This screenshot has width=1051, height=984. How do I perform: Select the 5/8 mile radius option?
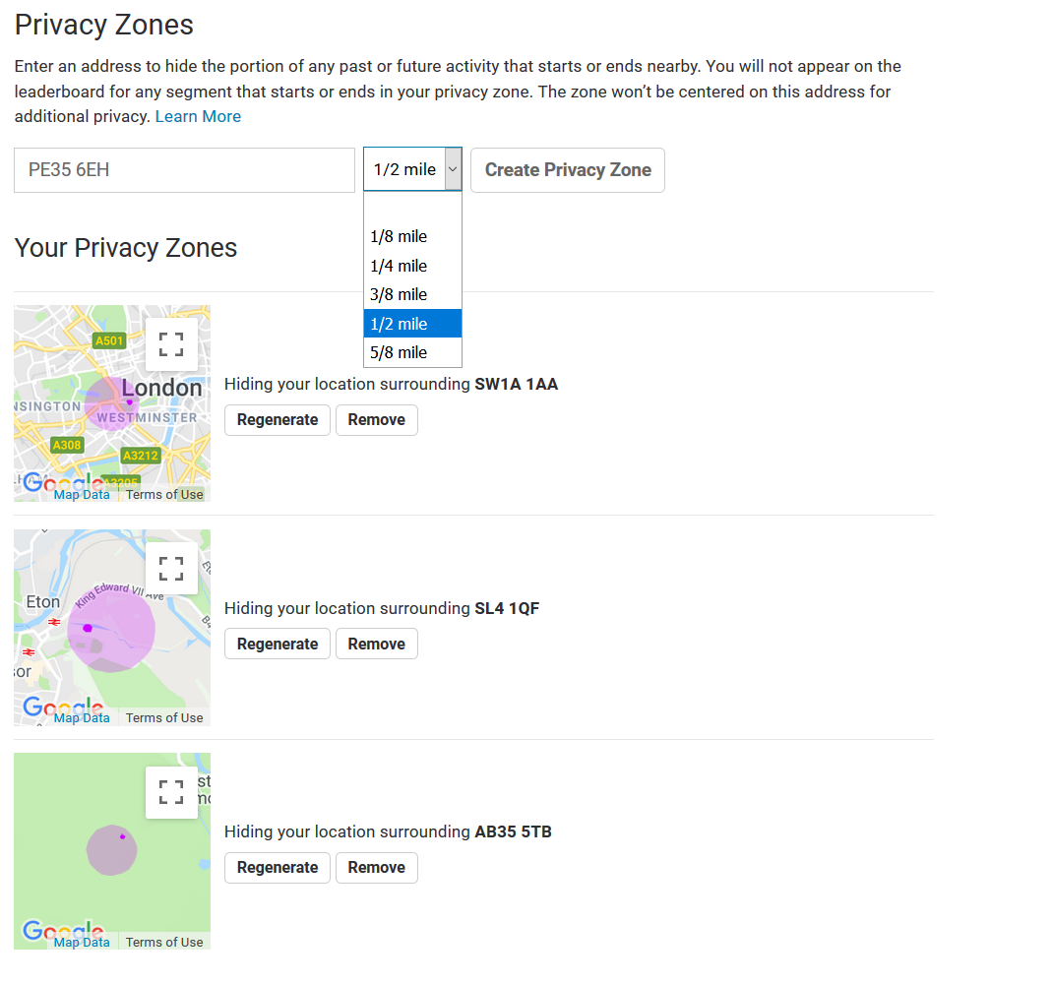[398, 352]
